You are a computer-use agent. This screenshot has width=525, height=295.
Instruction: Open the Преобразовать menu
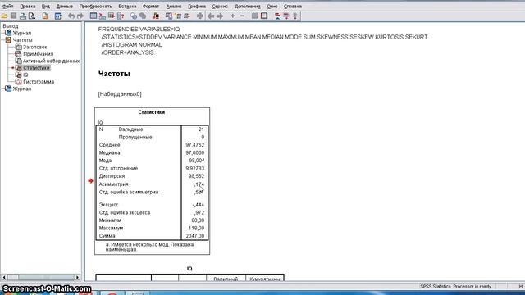pos(96,7)
